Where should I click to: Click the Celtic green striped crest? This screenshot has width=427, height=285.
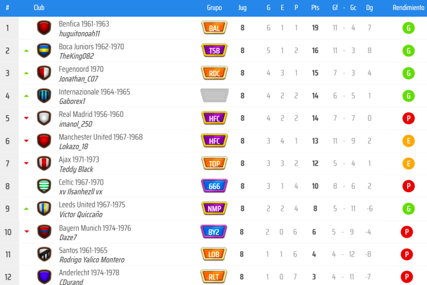[44, 186]
